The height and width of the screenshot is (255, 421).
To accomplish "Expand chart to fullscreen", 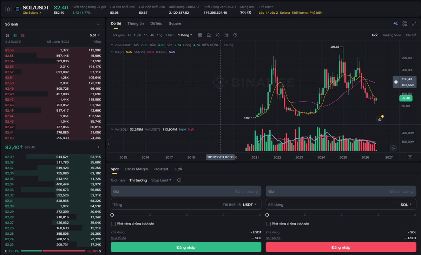I will [x=414, y=23].
